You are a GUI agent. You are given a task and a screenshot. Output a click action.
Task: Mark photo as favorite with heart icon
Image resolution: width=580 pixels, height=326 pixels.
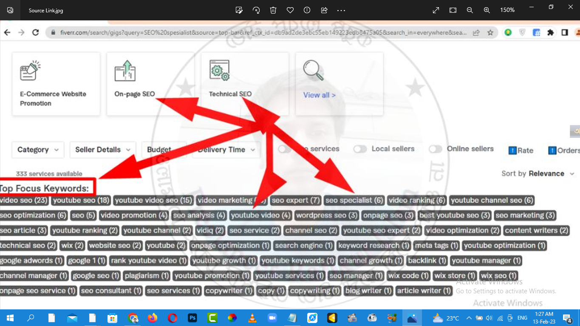[290, 10]
